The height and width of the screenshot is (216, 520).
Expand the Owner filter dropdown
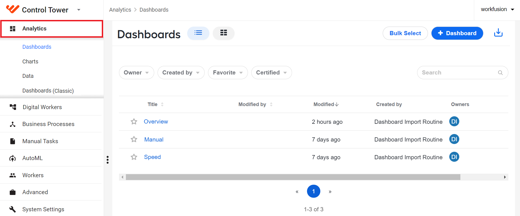[136, 73]
